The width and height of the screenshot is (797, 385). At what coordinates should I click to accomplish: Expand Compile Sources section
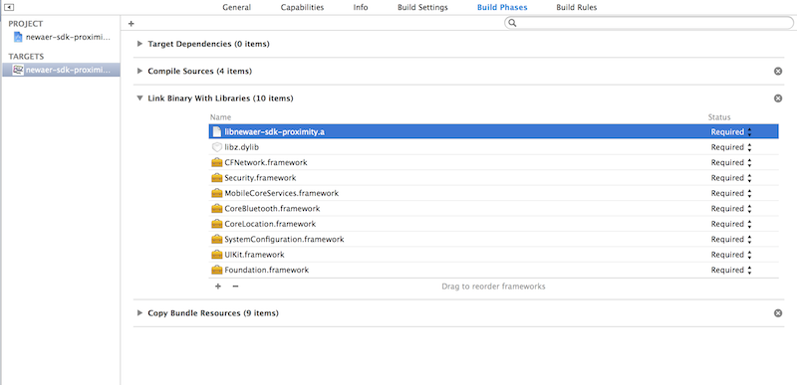coord(139,71)
